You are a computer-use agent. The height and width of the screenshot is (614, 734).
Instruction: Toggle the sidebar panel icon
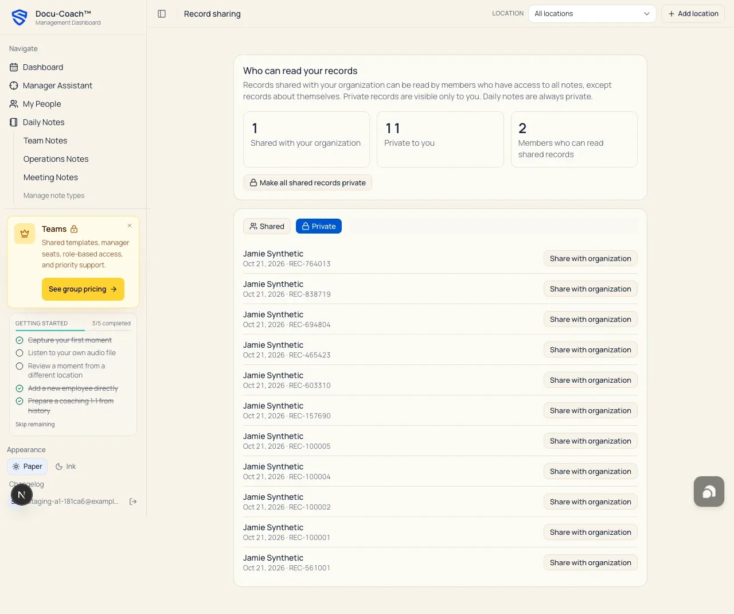click(162, 14)
